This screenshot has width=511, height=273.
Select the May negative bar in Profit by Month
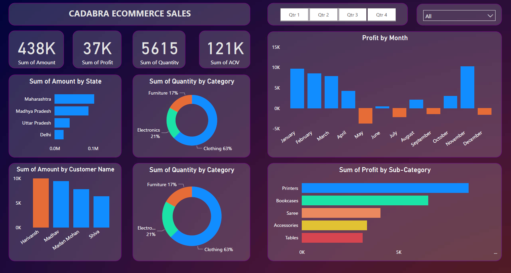365,116
